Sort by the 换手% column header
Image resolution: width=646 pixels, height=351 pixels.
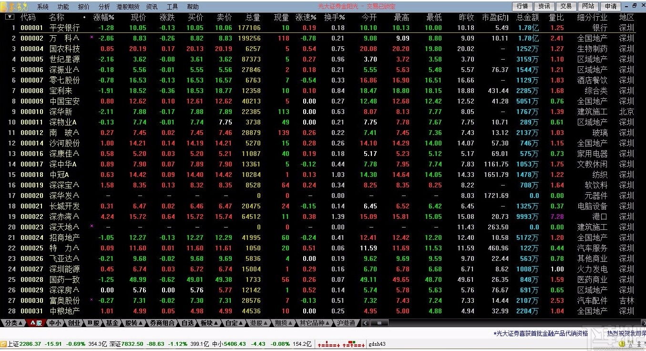click(x=334, y=17)
